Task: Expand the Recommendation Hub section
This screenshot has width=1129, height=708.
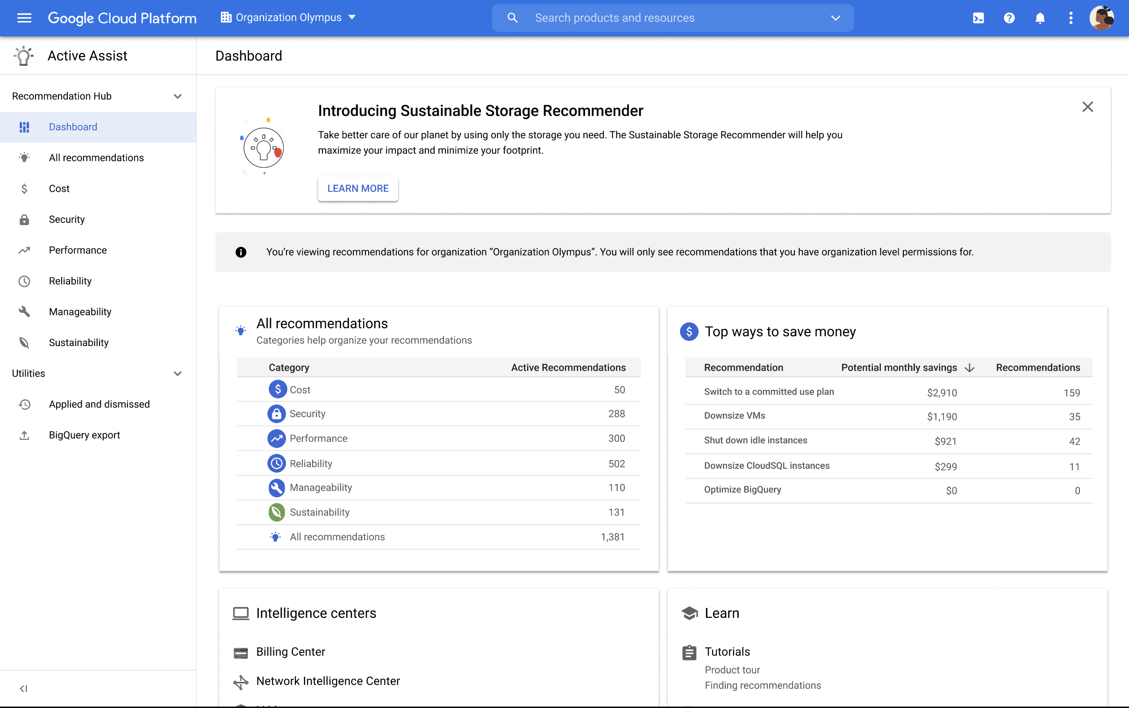Action: coord(177,95)
